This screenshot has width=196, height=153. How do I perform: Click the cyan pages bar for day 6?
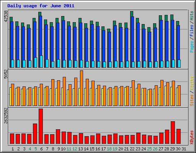pos(41,62)
